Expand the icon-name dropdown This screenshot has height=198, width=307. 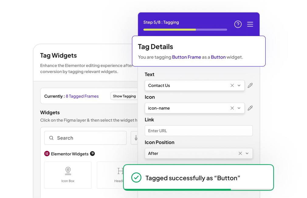tap(239, 108)
